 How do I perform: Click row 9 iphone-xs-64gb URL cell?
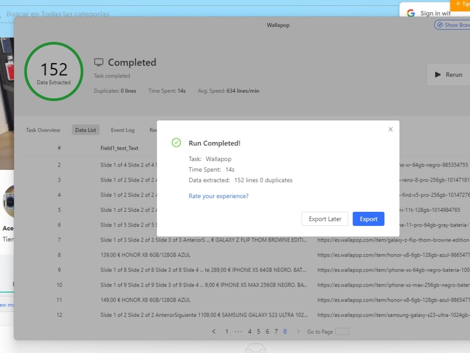(393, 270)
